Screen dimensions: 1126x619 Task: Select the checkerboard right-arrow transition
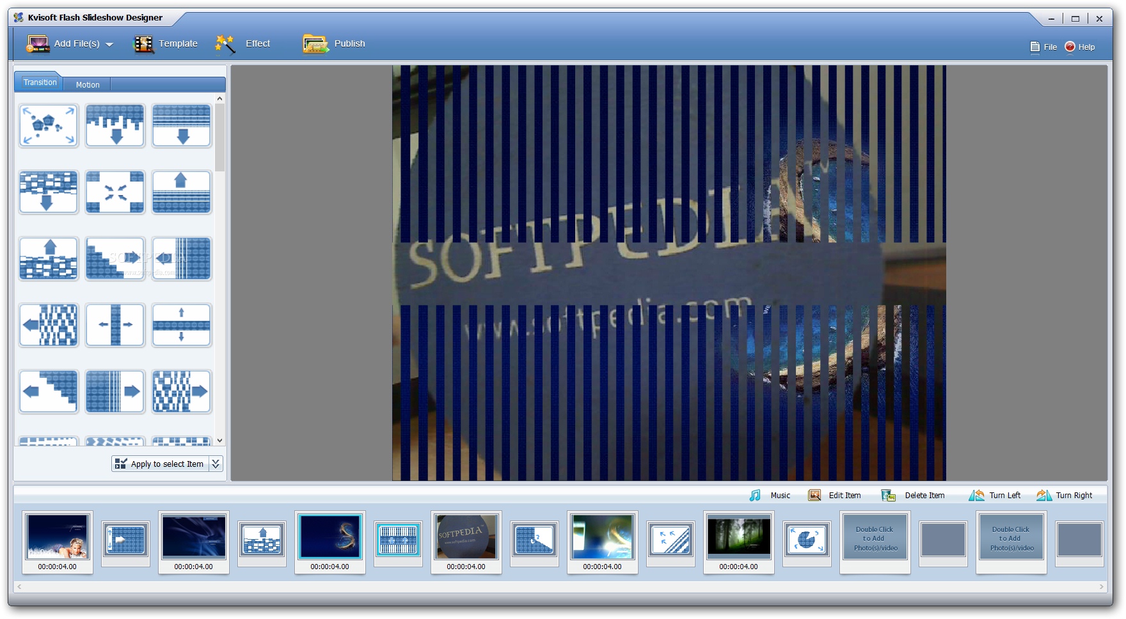click(182, 392)
